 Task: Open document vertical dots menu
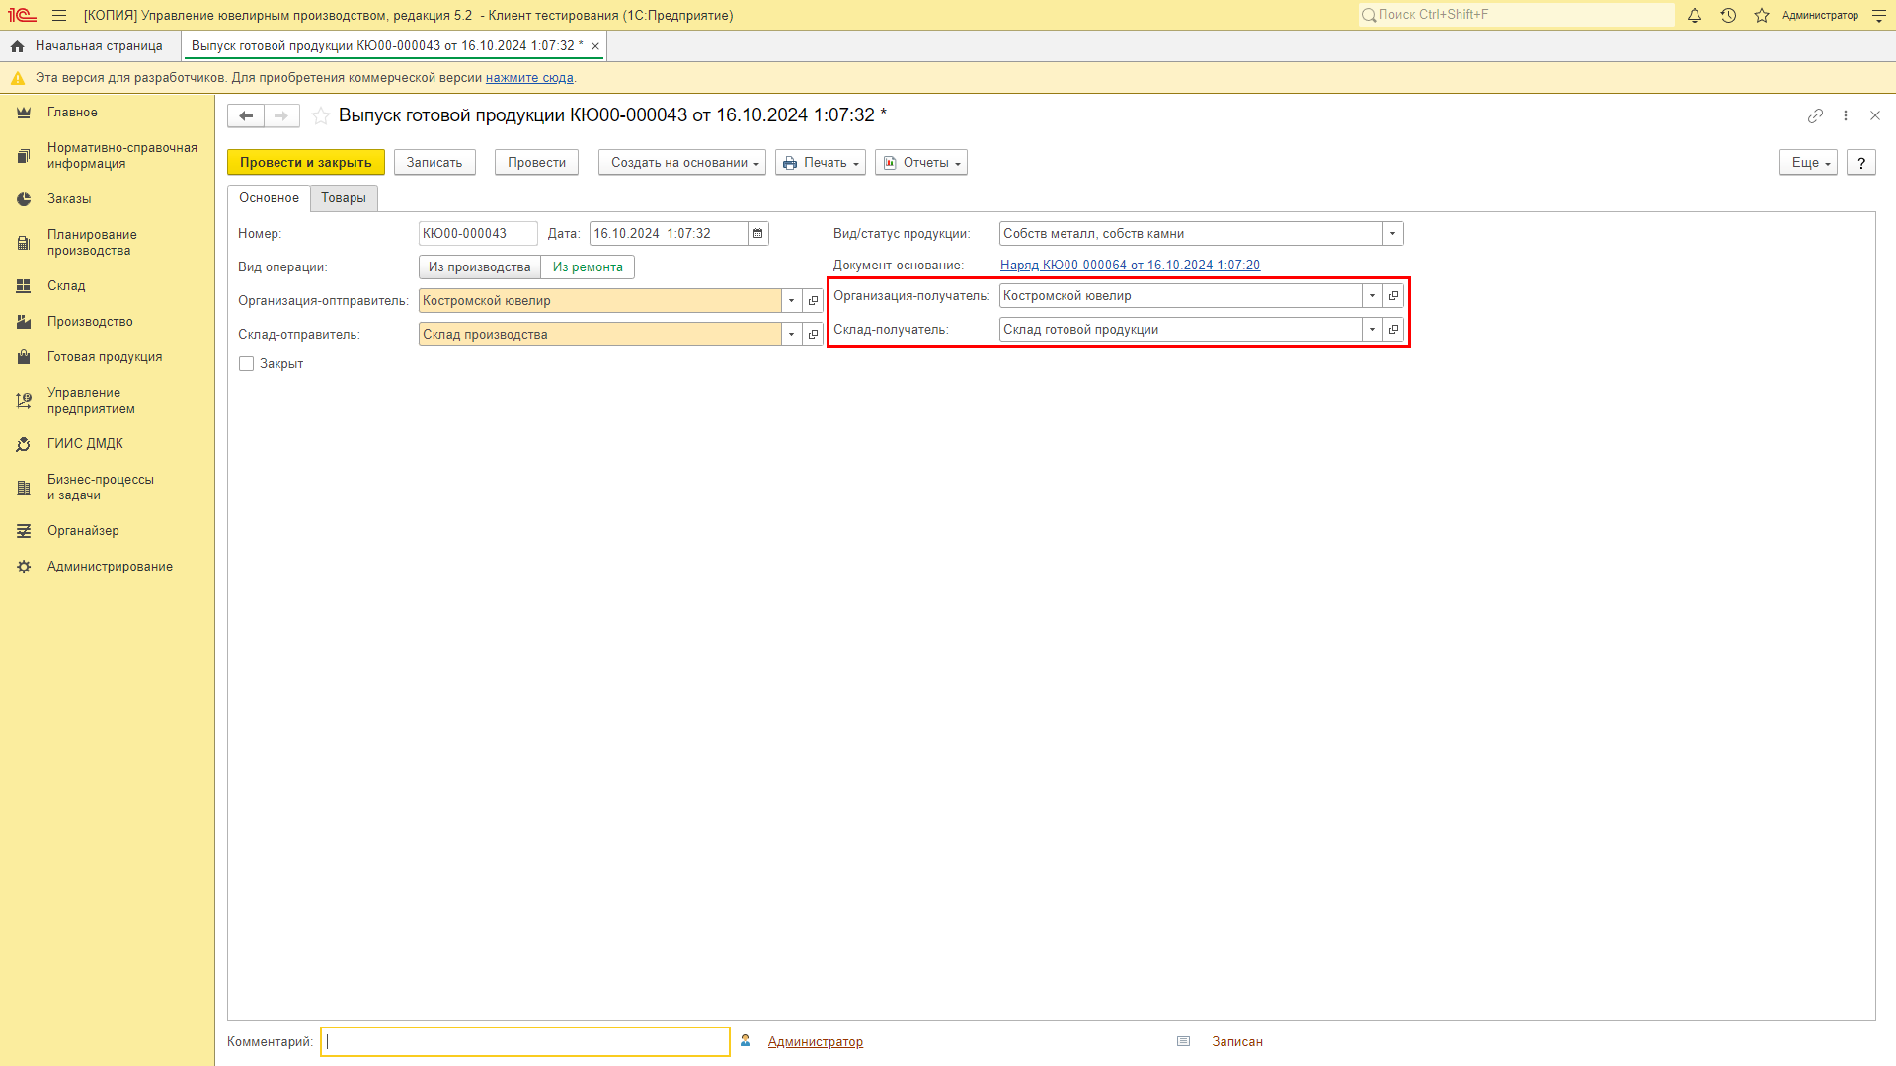[x=1846, y=115]
